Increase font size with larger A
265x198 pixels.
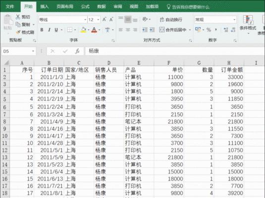click(105, 20)
